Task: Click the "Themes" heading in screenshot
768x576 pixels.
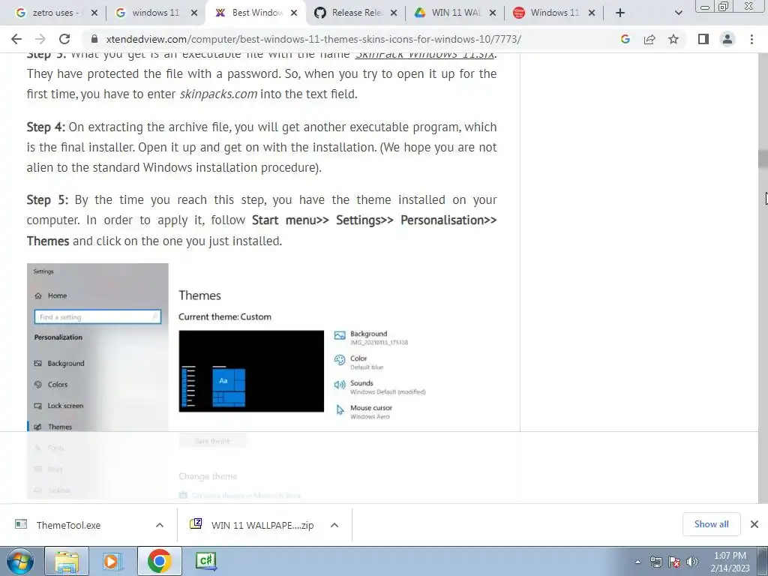Action: pyautogui.click(x=199, y=295)
